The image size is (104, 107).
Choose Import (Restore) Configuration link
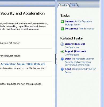75,53
